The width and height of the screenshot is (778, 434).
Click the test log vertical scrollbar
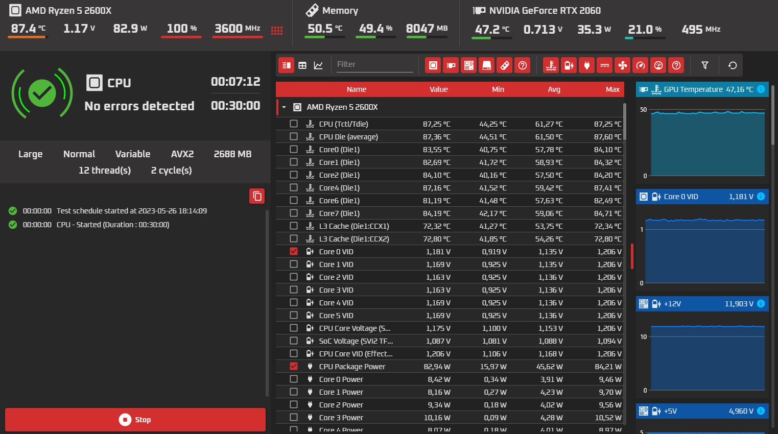pos(267,303)
